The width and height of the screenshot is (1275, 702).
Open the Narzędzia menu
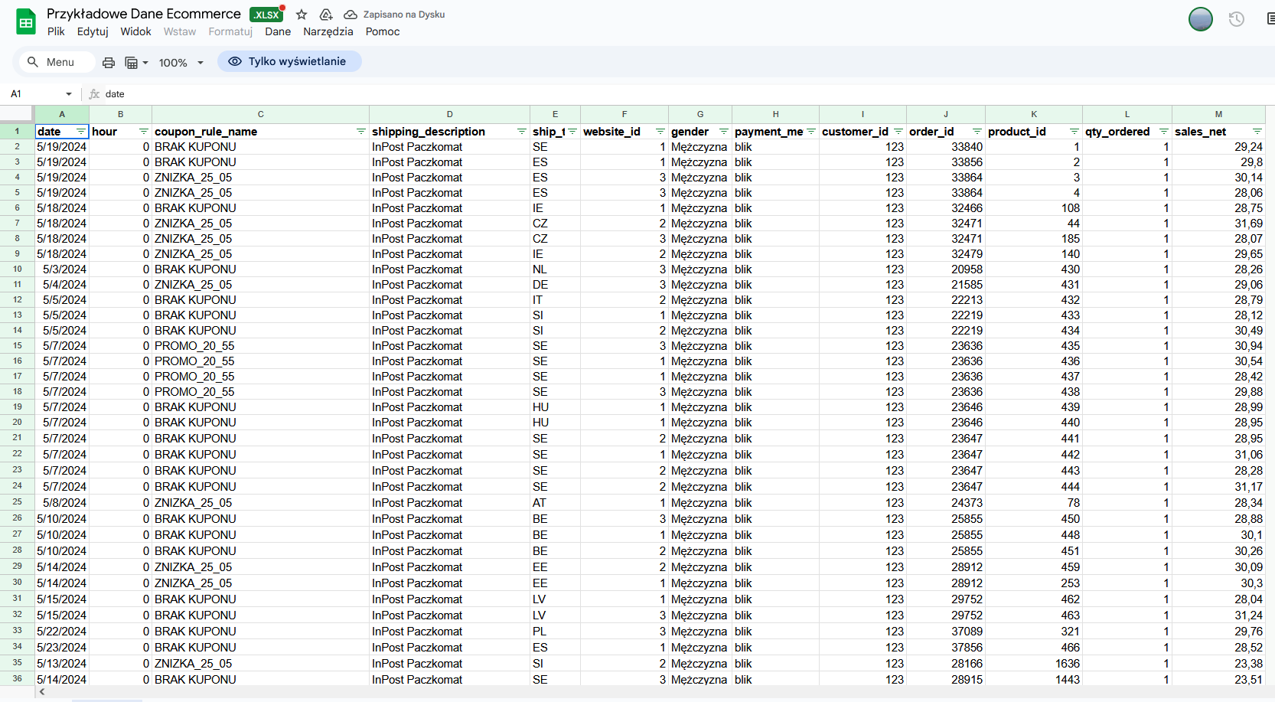328,31
